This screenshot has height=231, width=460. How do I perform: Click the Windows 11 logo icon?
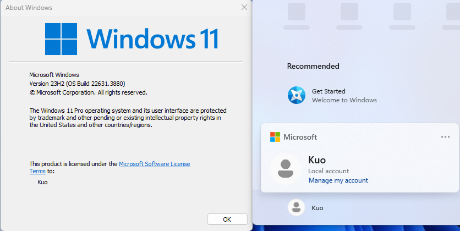(61, 39)
